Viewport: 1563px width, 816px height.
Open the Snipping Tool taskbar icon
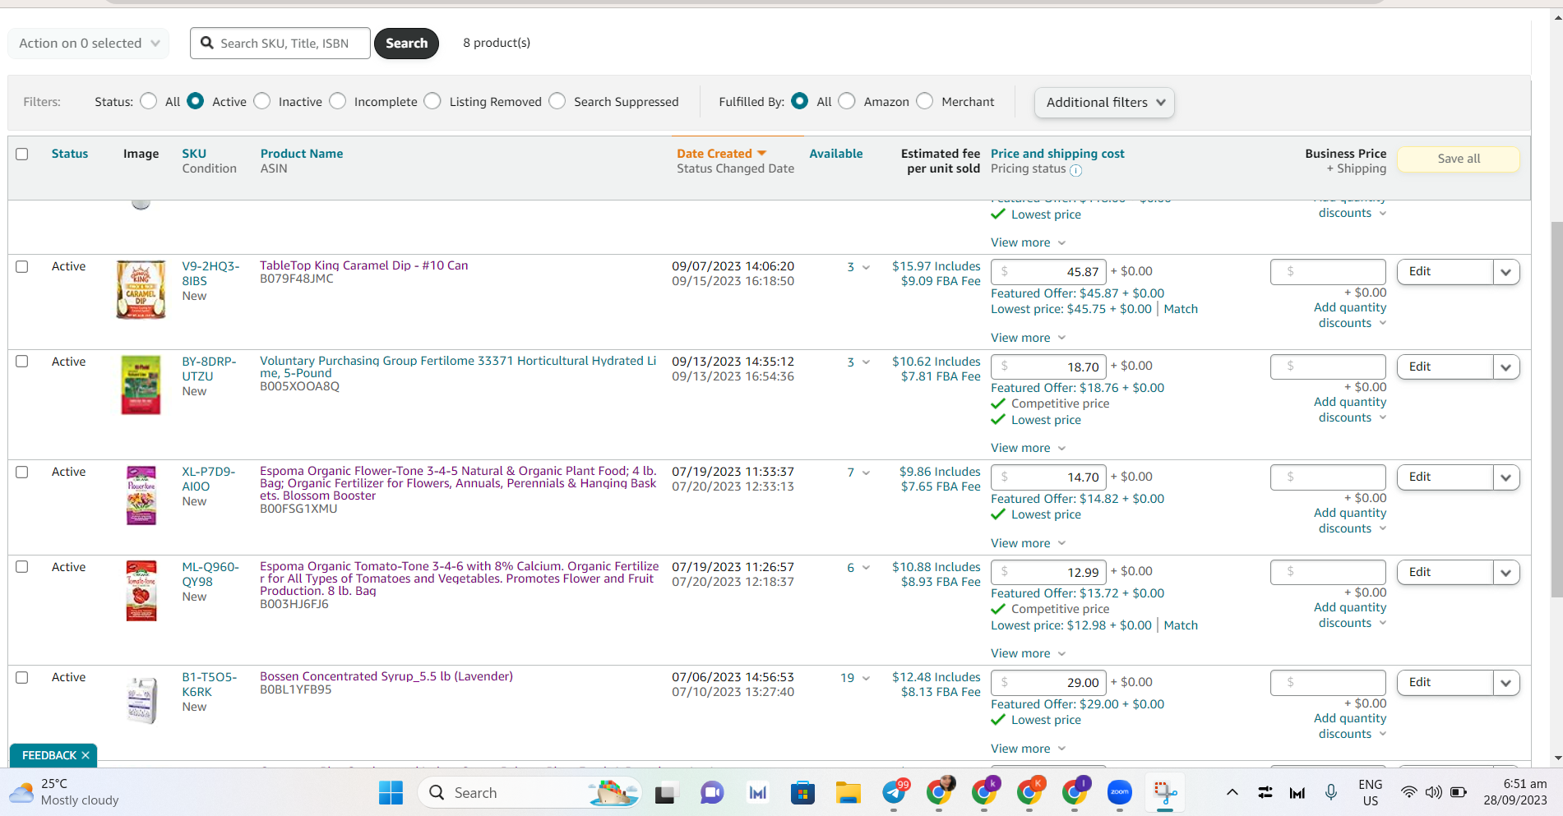pos(1165,792)
